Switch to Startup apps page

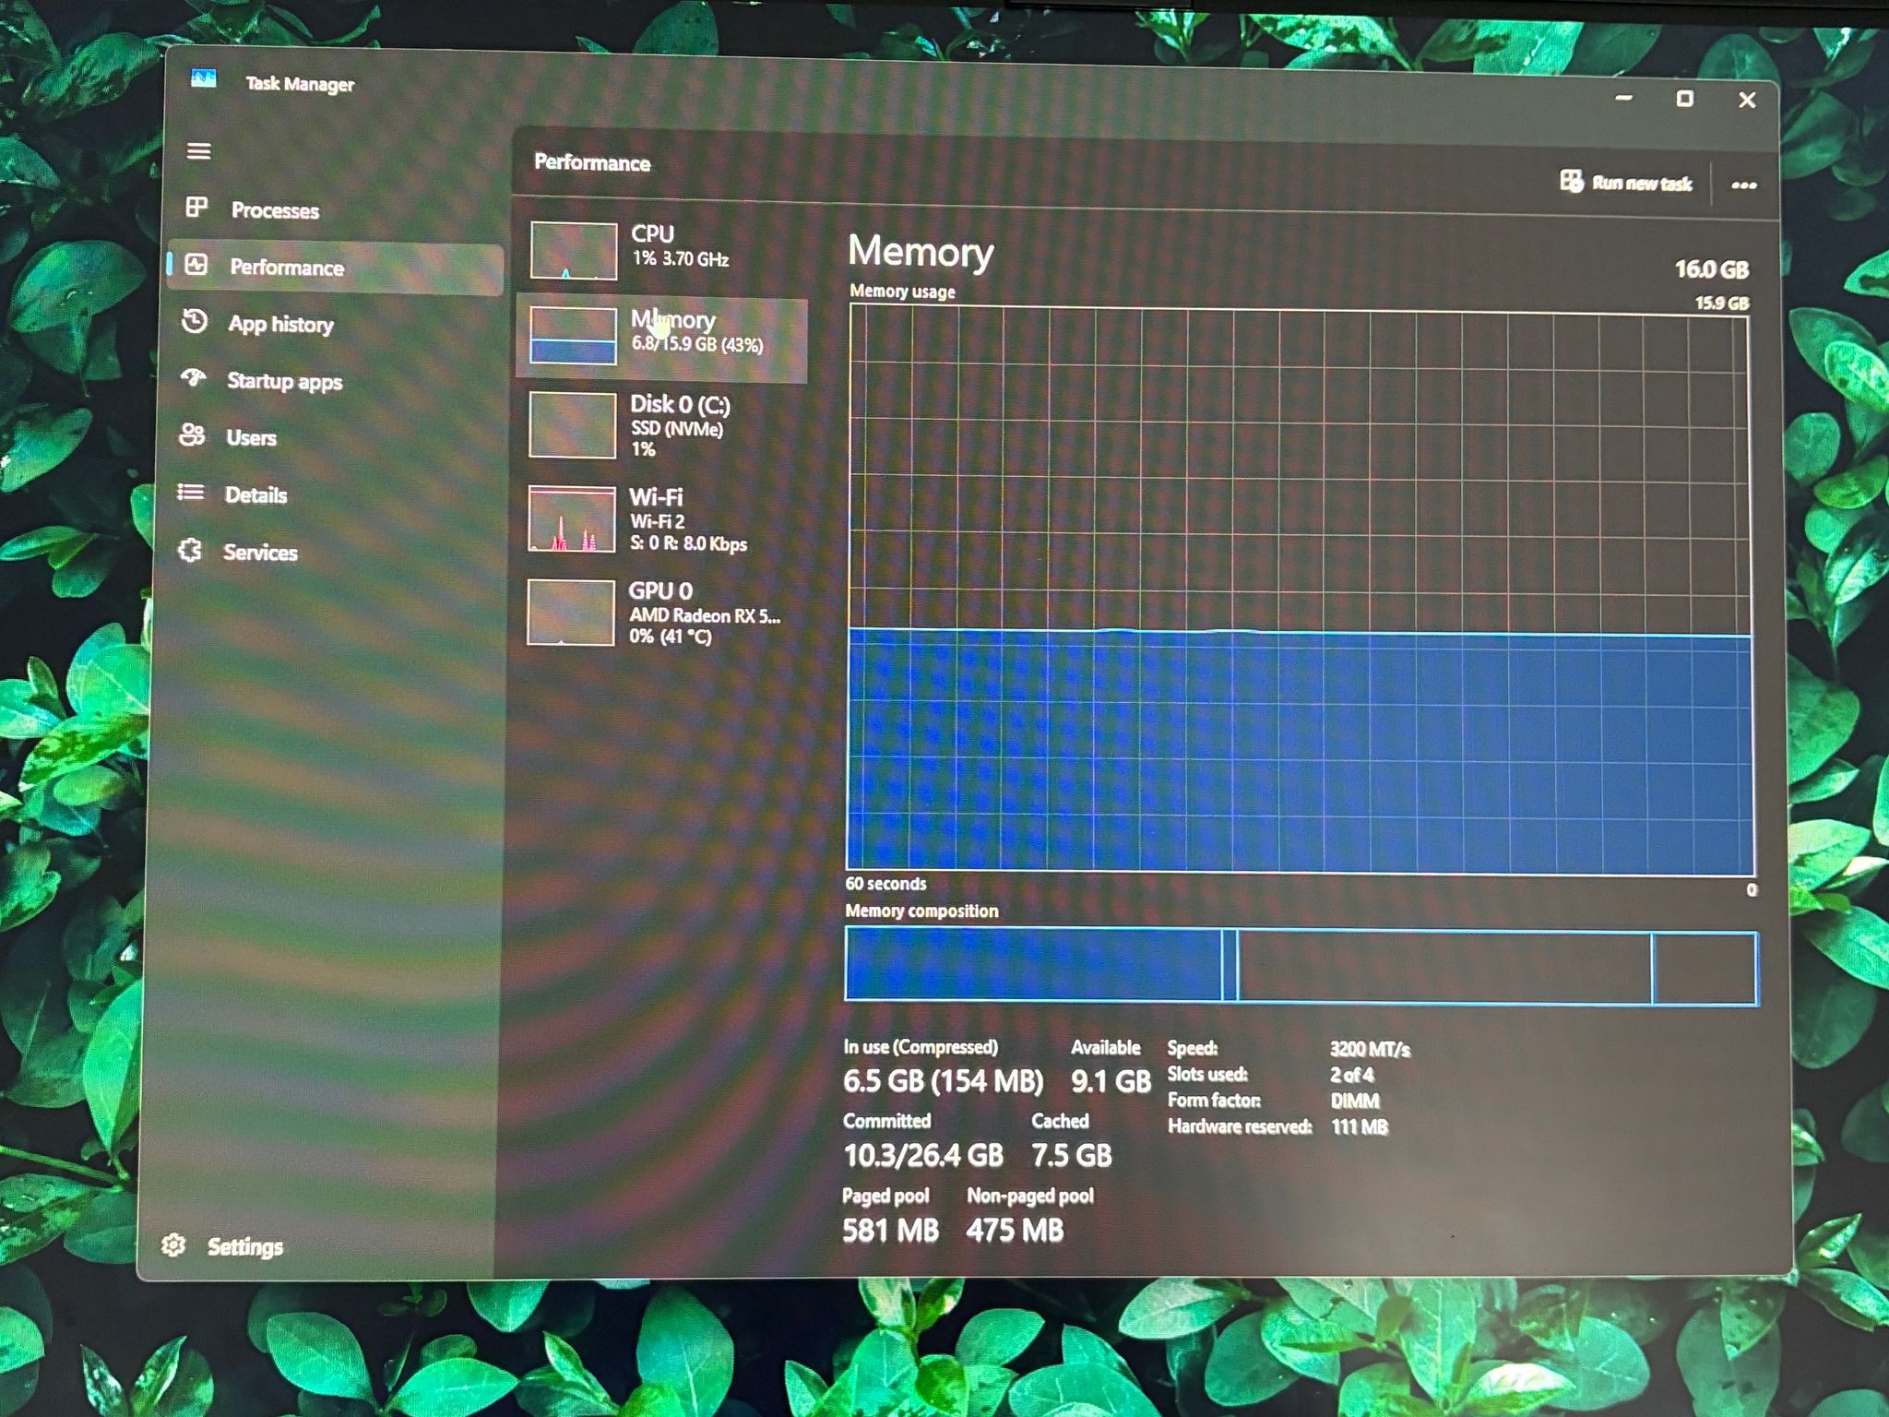point(284,381)
